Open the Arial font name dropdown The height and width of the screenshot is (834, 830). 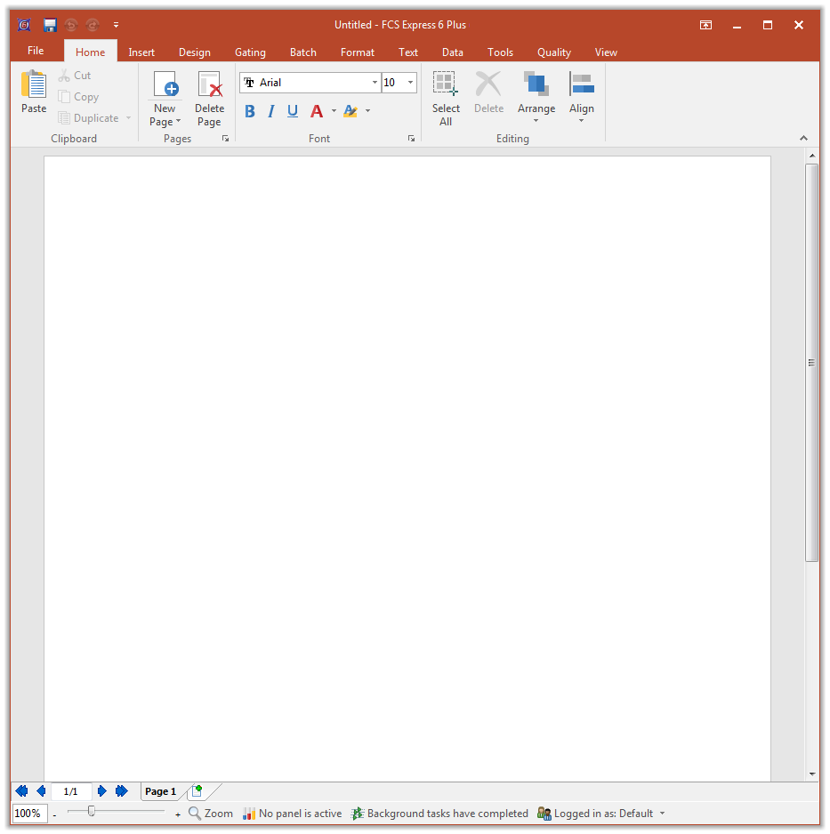(375, 83)
